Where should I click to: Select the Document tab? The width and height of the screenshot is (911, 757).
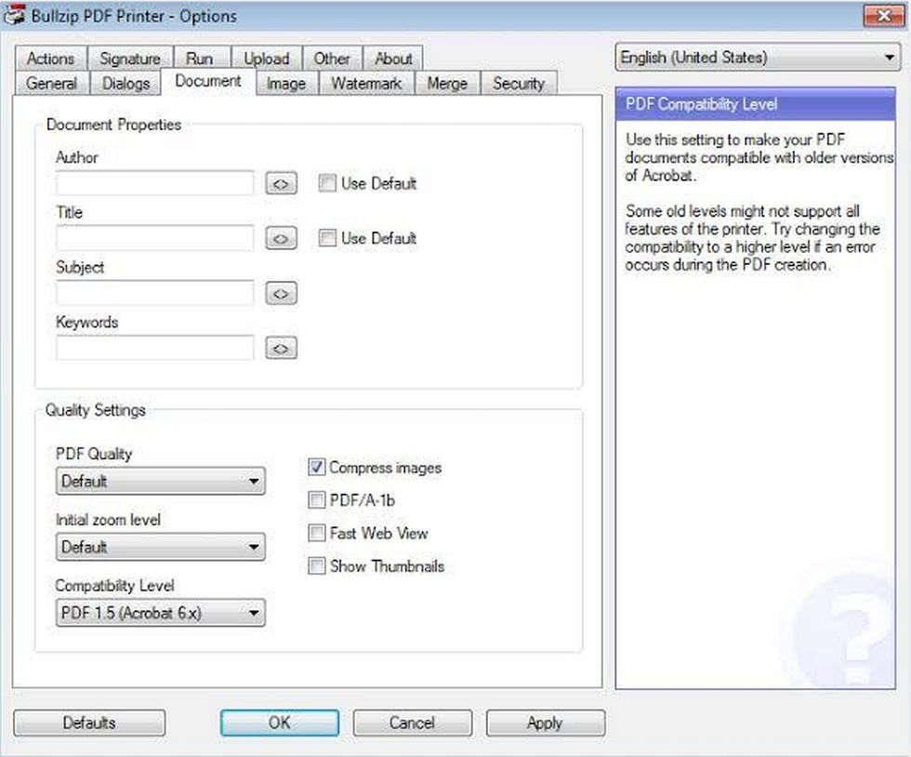tap(208, 81)
